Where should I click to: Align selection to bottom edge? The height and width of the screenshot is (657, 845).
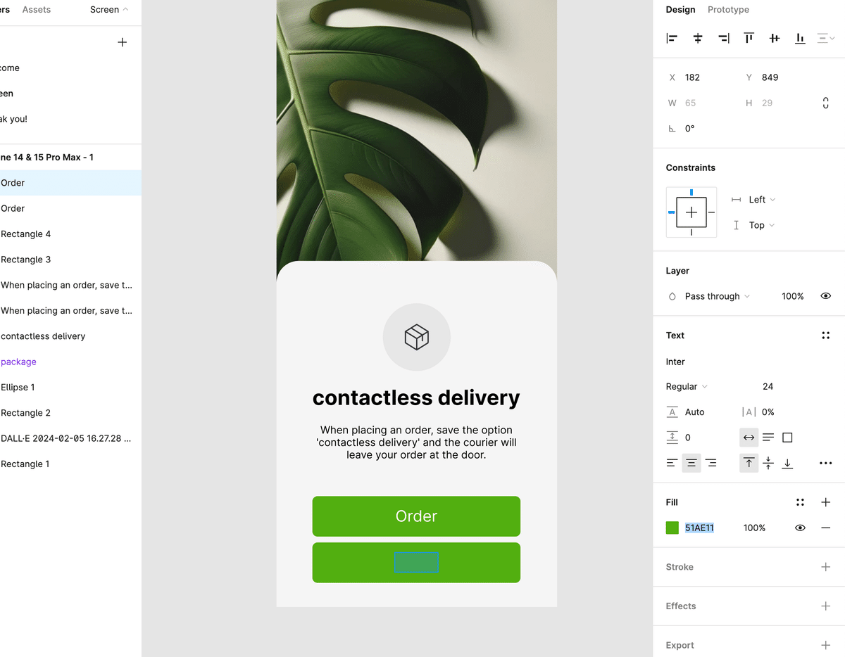coord(800,39)
